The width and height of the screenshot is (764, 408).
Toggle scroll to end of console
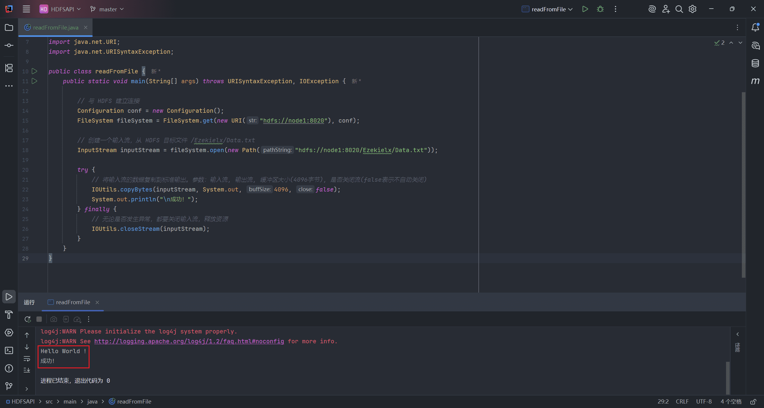[27, 370]
